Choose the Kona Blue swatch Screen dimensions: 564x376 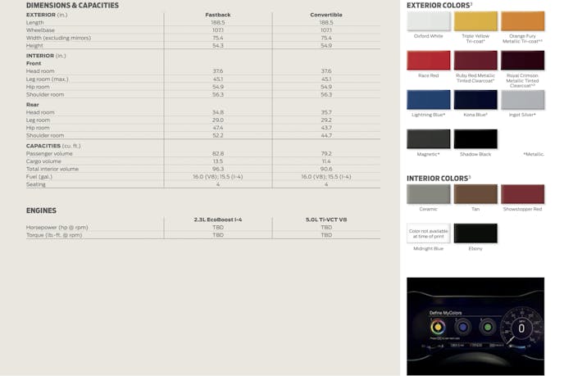coord(475,100)
